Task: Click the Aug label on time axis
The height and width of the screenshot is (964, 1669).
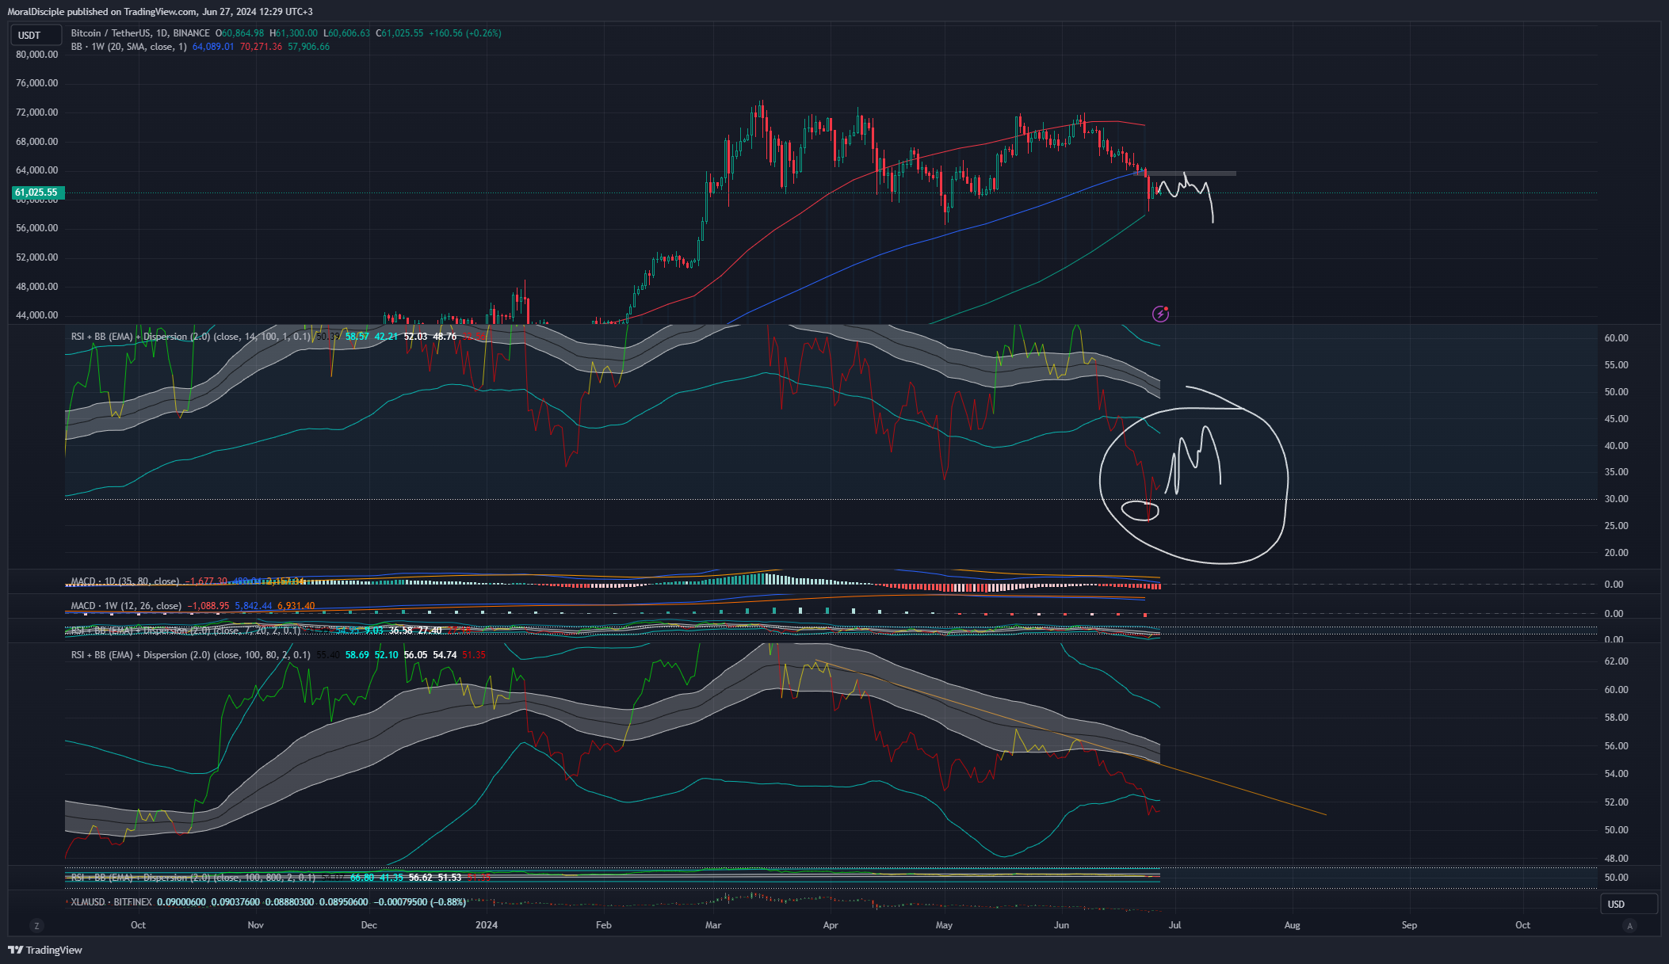Action: tap(1292, 925)
